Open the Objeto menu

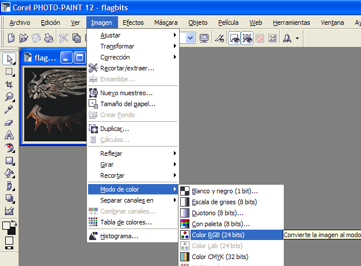(197, 23)
